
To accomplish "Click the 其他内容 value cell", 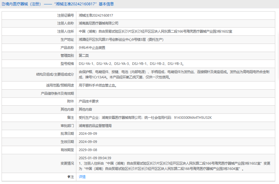I will [x=85, y=109].
